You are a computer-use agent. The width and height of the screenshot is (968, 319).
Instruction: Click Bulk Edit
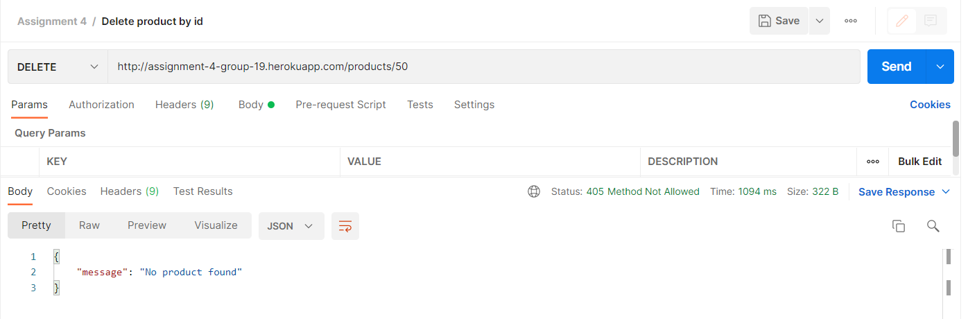920,162
